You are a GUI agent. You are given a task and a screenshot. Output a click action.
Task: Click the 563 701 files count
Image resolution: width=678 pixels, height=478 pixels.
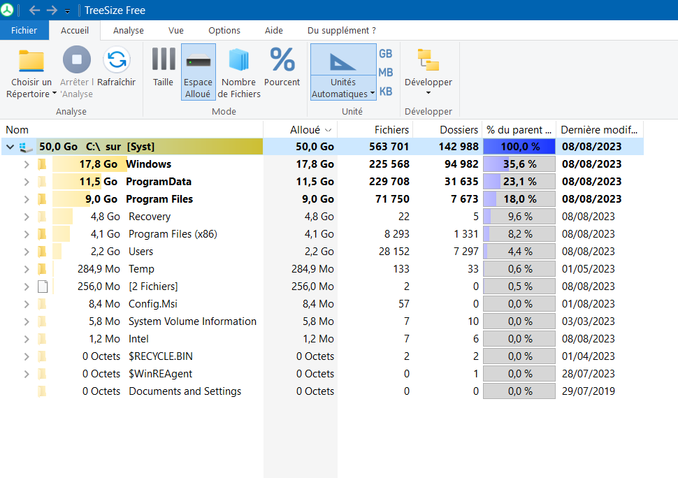coord(389,147)
